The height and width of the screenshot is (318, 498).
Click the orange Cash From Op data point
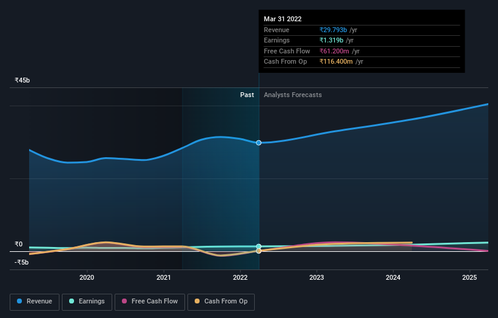click(x=258, y=251)
